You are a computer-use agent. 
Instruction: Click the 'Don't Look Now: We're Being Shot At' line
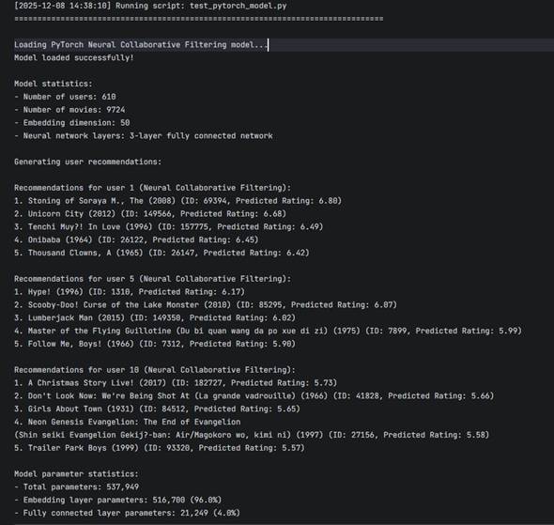[254, 396]
